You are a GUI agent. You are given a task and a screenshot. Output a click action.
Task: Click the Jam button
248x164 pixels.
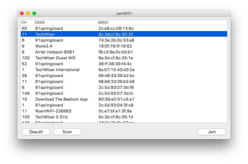(212, 132)
